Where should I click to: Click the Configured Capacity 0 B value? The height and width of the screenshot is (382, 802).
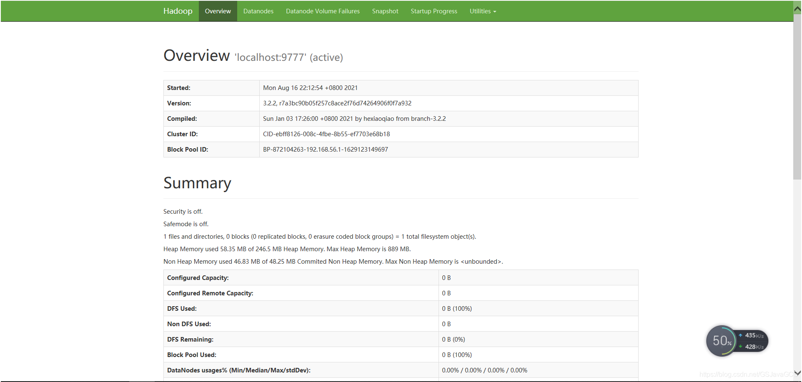tap(446, 278)
